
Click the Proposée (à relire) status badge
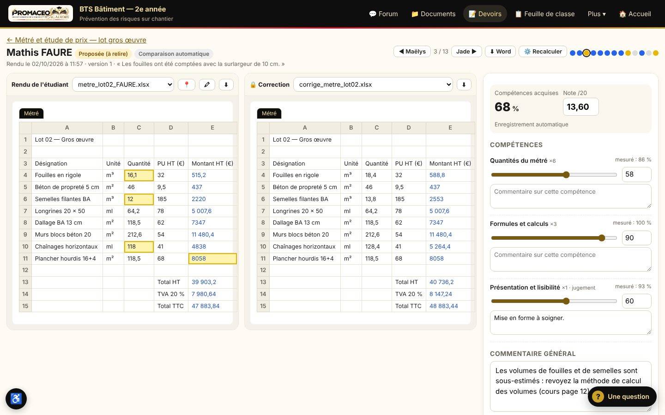coord(103,54)
